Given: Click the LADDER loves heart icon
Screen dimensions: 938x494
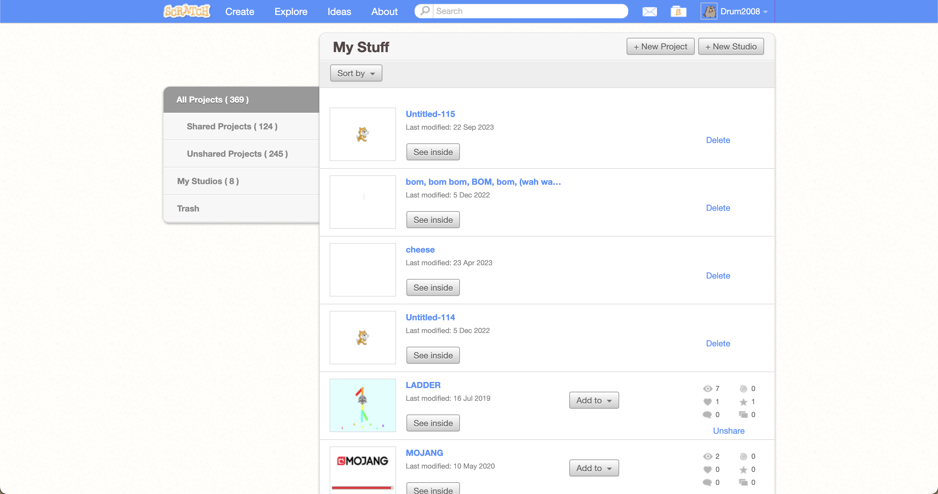Looking at the screenshot, I should tap(707, 401).
